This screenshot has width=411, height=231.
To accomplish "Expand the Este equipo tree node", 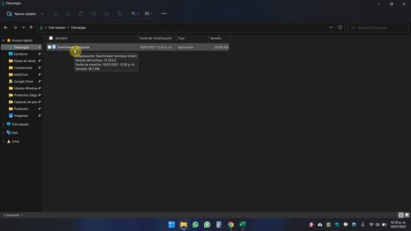I will coord(3,124).
